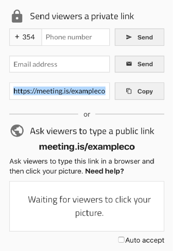Focus the Email address field
Viewport: 173px width, 251px height.
(60, 64)
